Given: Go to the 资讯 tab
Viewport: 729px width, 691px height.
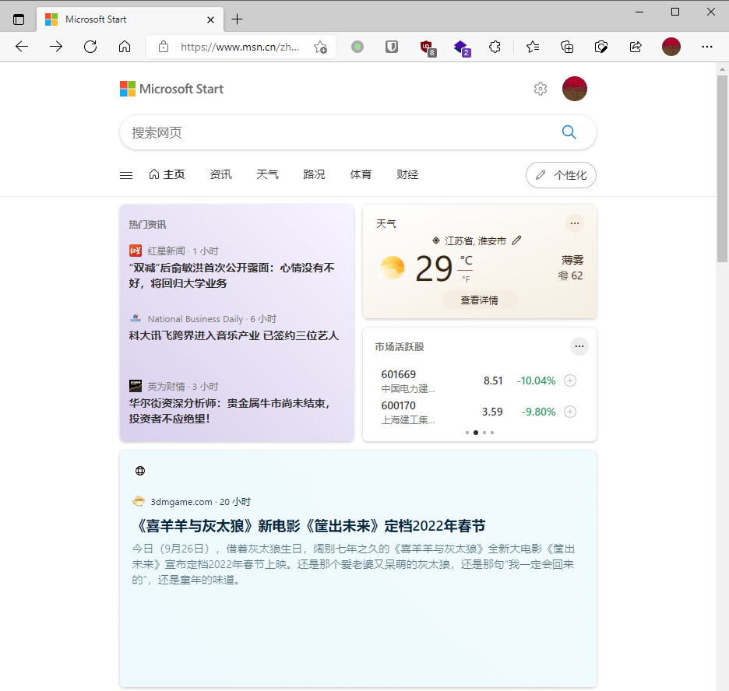Looking at the screenshot, I should coord(220,174).
